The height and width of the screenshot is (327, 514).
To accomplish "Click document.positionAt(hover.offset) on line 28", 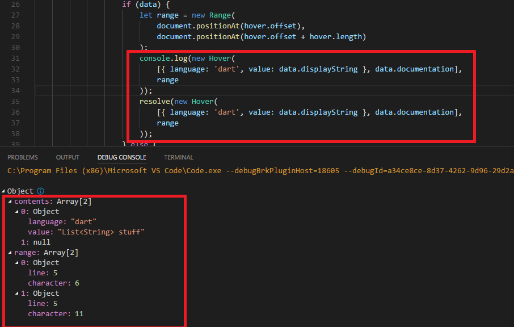I will point(229,26).
